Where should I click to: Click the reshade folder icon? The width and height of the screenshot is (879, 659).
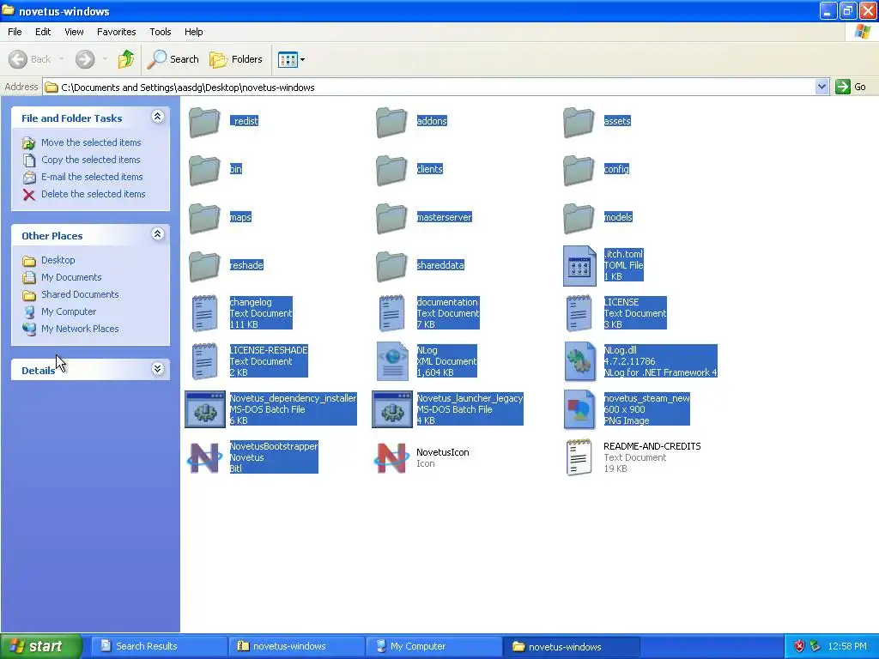pyautogui.click(x=204, y=266)
